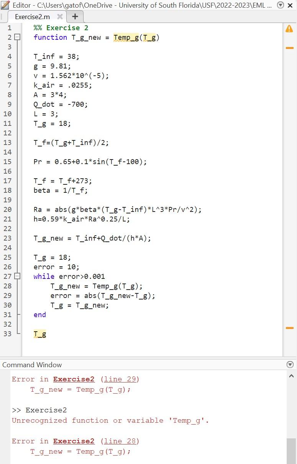Click the scroll up arrow in Command Window
The height and width of the screenshot is (464, 297).
pos(291,376)
